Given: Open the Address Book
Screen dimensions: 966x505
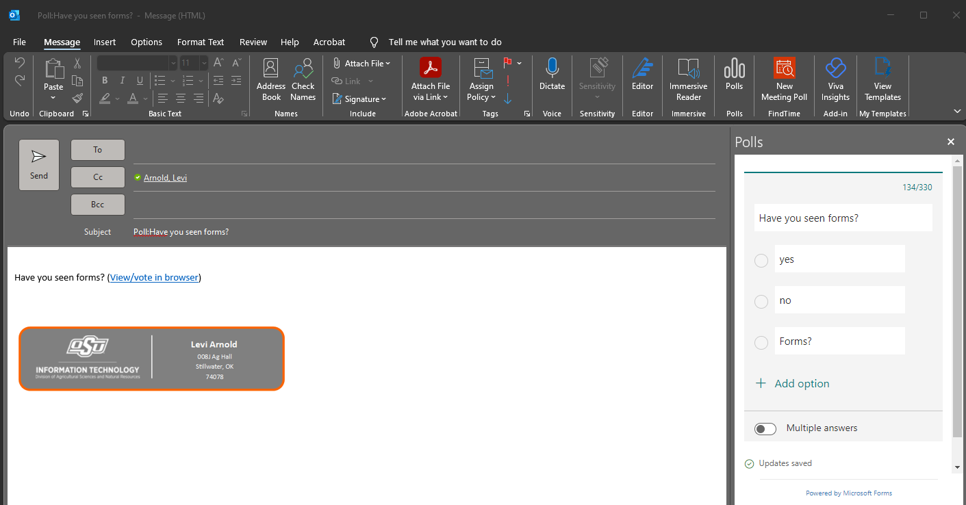Looking at the screenshot, I should 270,79.
